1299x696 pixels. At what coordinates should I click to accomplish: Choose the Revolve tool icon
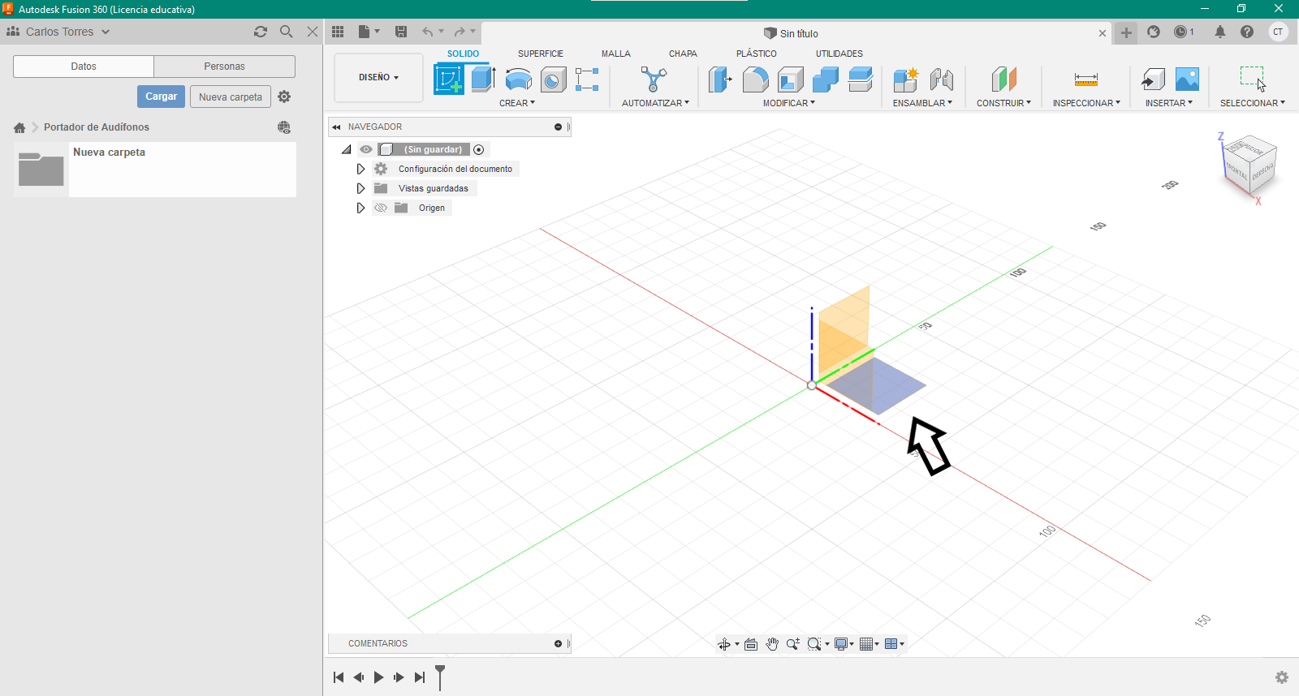[x=519, y=79]
